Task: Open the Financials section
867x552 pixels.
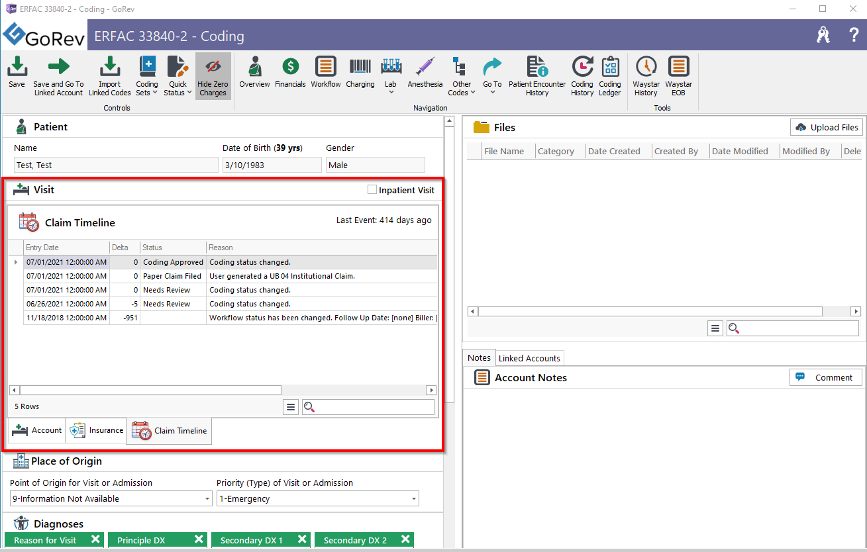Action: click(290, 71)
